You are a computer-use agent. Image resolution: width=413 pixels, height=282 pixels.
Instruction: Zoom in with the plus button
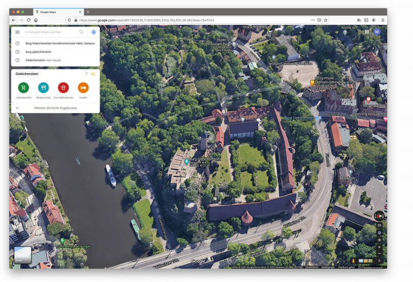(379, 247)
